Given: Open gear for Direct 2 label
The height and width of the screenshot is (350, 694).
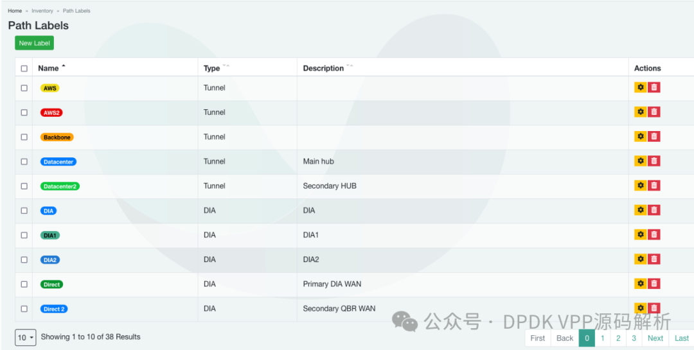Looking at the screenshot, I should [641, 308].
